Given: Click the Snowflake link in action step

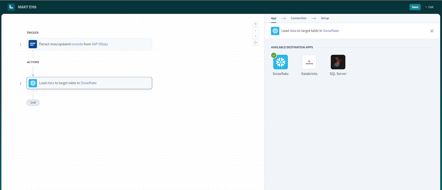Looking at the screenshot, I should click(89, 83).
